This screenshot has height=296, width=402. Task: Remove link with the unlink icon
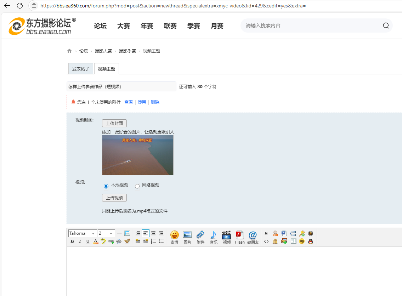(119, 241)
